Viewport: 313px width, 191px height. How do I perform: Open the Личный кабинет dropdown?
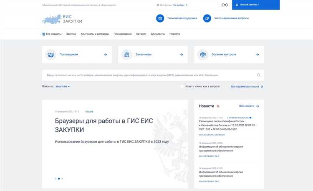click(x=256, y=5)
